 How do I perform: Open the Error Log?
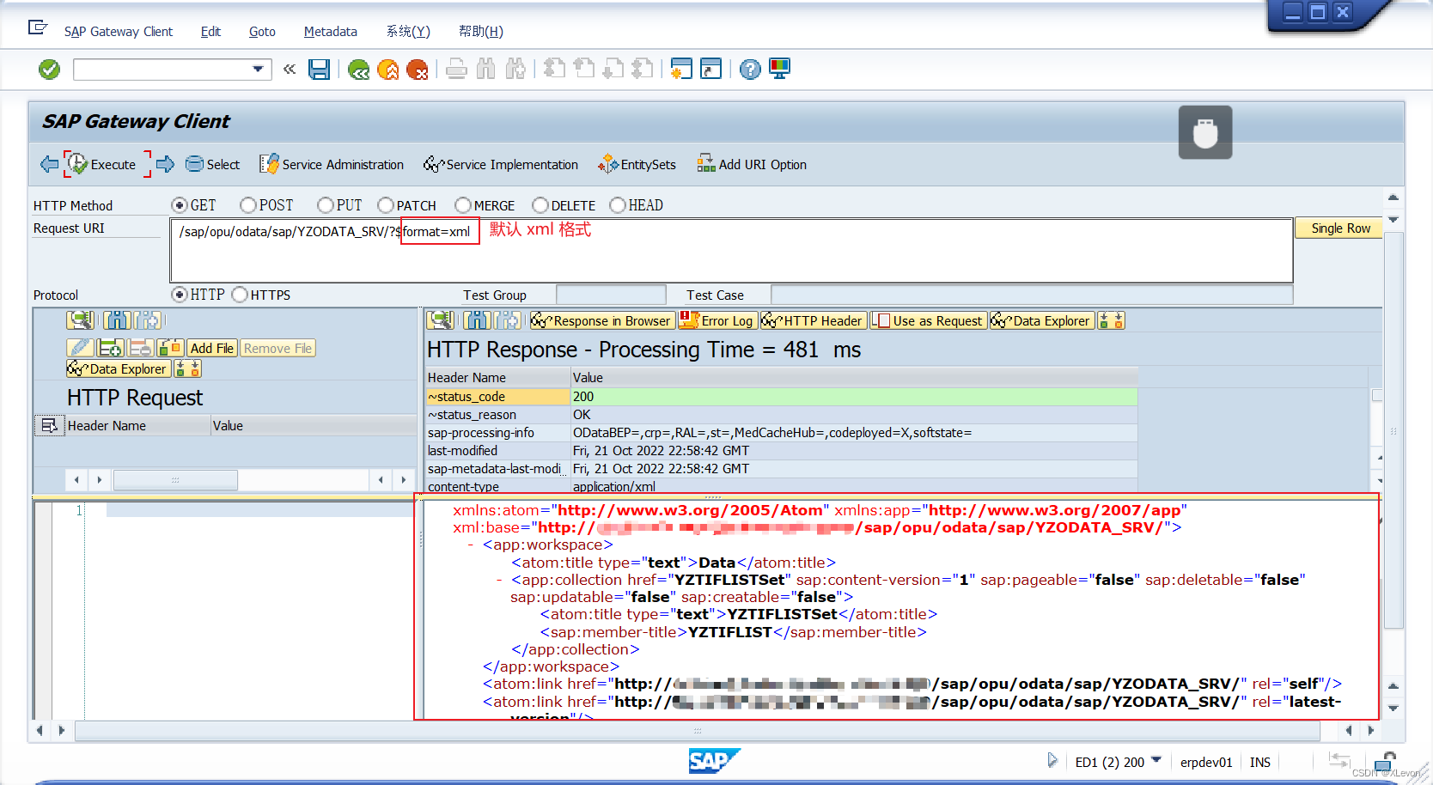(717, 320)
